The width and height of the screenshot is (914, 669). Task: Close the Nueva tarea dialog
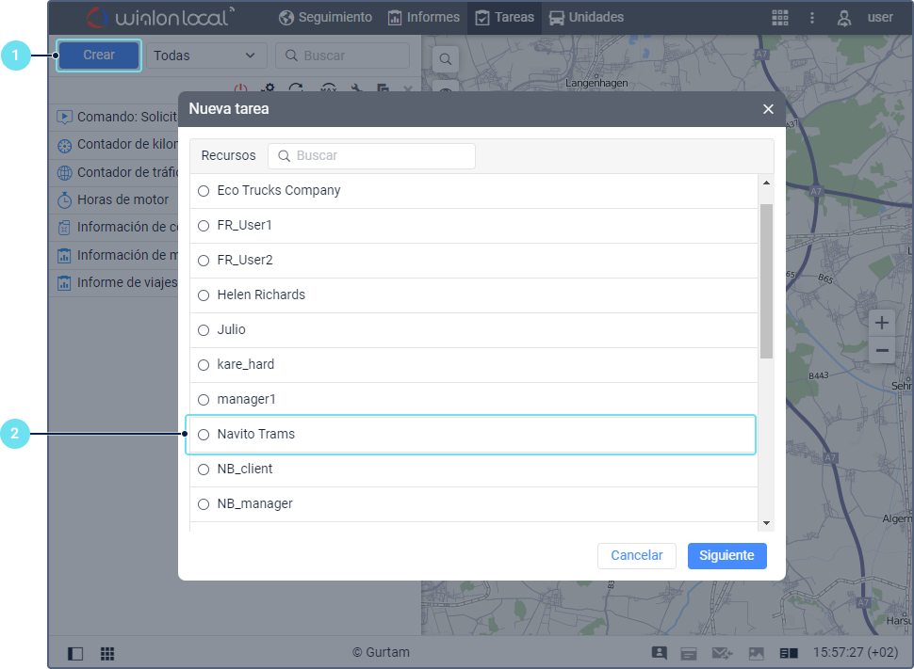[768, 109]
